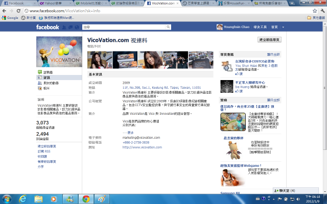The image size is (327, 204).
Task: Click founding year 2009 value
Action: click(126, 83)
